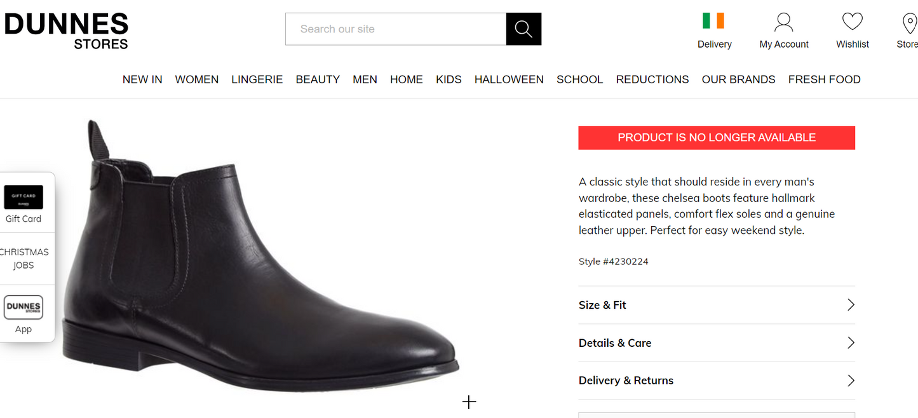This screenshot has width=918, height=418.
Task: Click the Irish flag Delivery icon
Action: (x=714, y=20)
